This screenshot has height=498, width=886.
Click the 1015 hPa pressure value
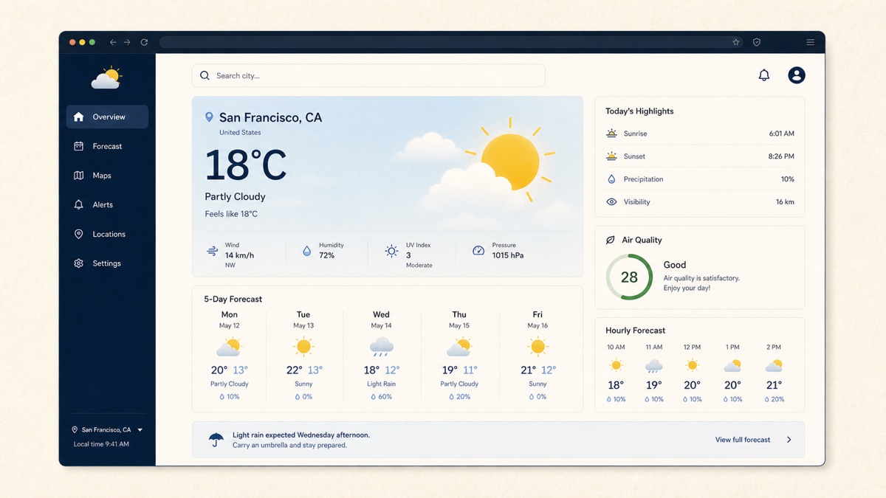pyautogui.click(x=508, y=255)
